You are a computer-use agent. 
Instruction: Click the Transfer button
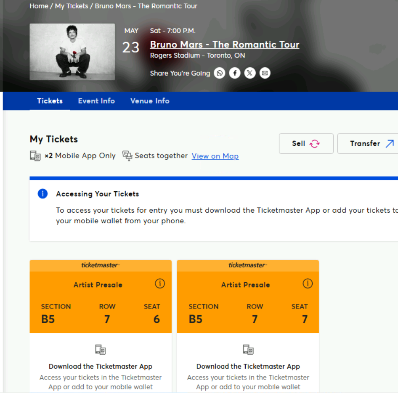pyautogui.click(x=368, y=143)
